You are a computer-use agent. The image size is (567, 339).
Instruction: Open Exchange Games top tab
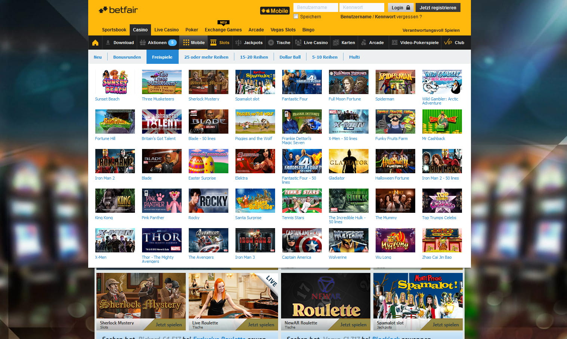pyautogui.click(x=223, y=30)
